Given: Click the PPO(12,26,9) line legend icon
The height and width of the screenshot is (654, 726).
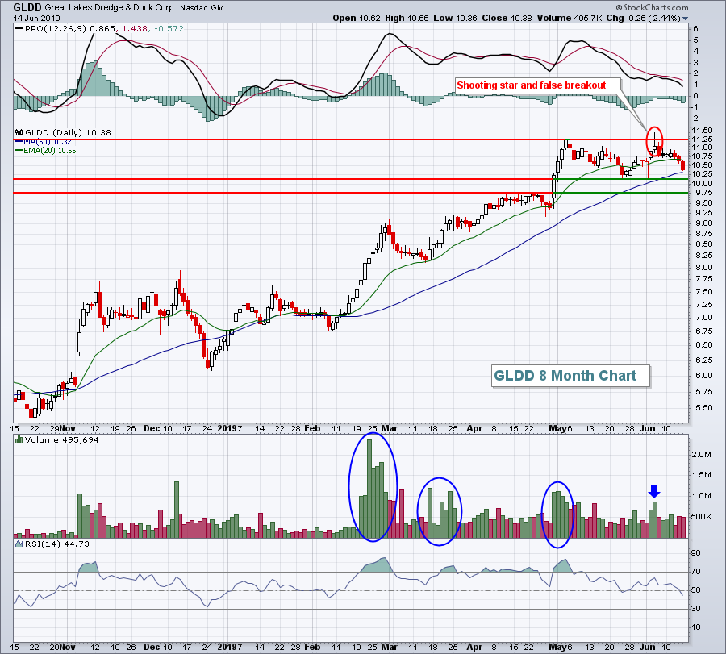Looking at the screenshot, I should pos(19,29).
